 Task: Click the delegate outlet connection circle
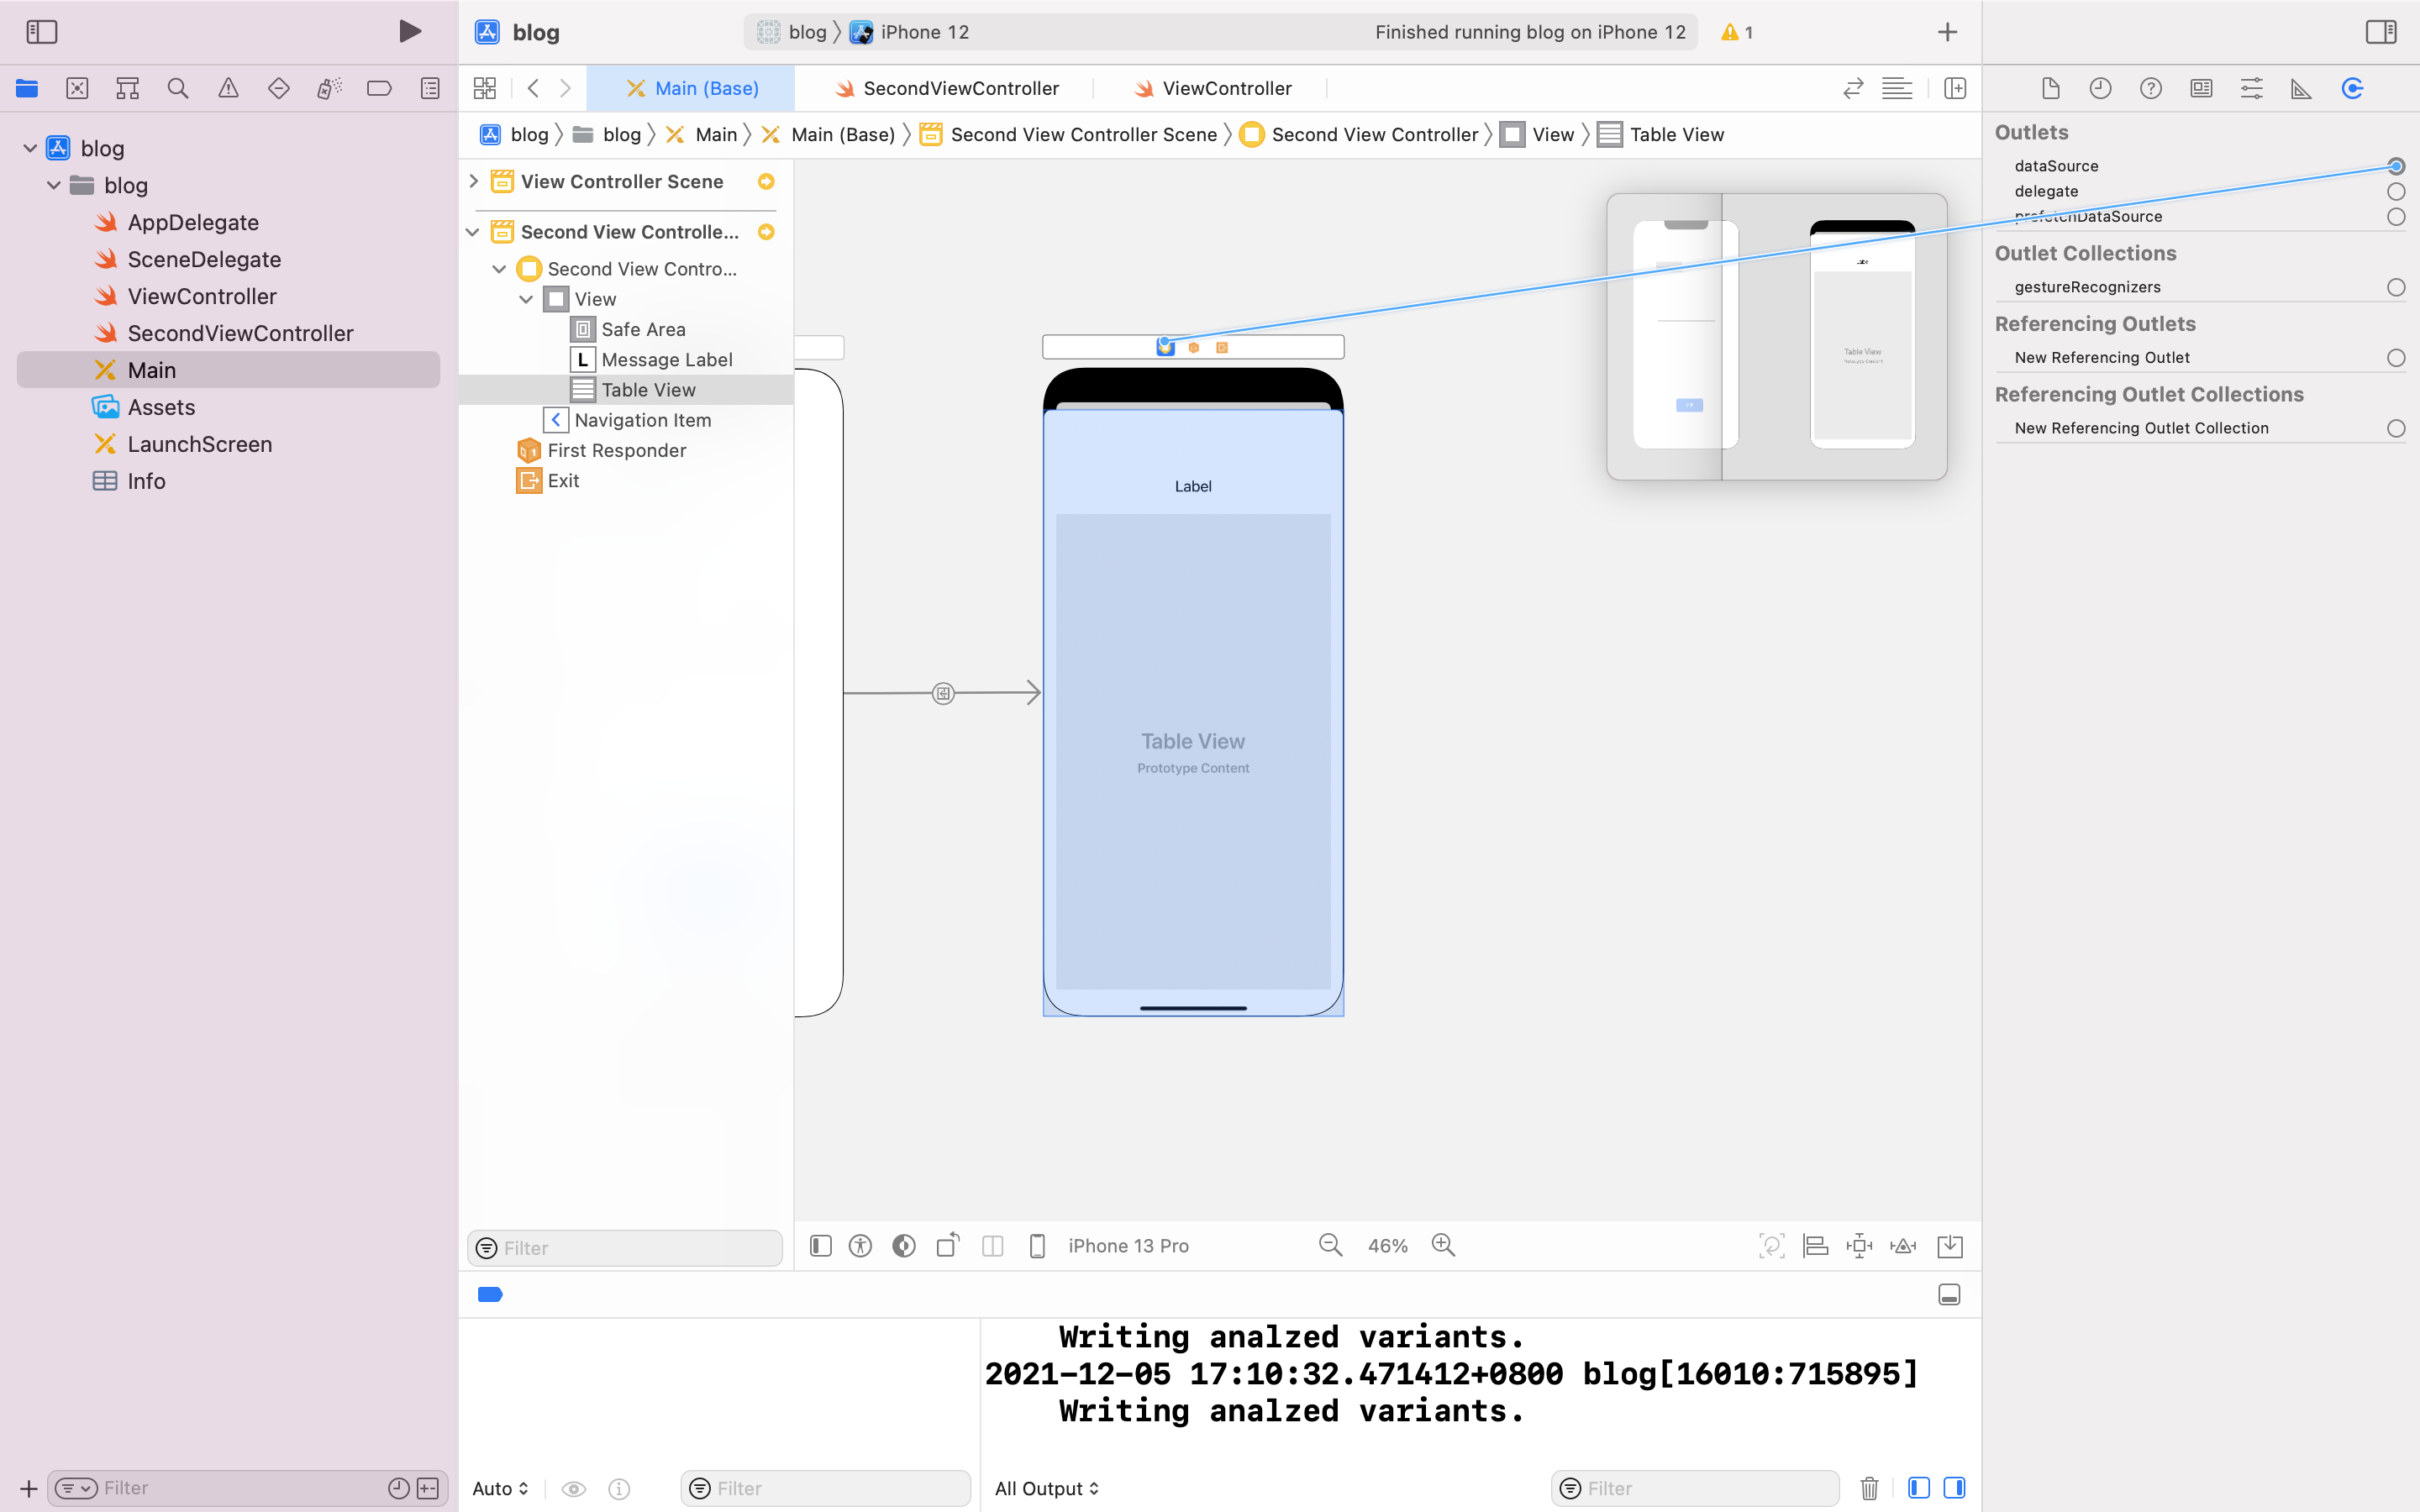(x=2395, y=191)
